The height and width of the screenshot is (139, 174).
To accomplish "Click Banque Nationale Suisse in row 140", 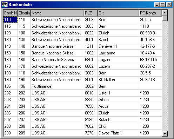I will 57,46.
